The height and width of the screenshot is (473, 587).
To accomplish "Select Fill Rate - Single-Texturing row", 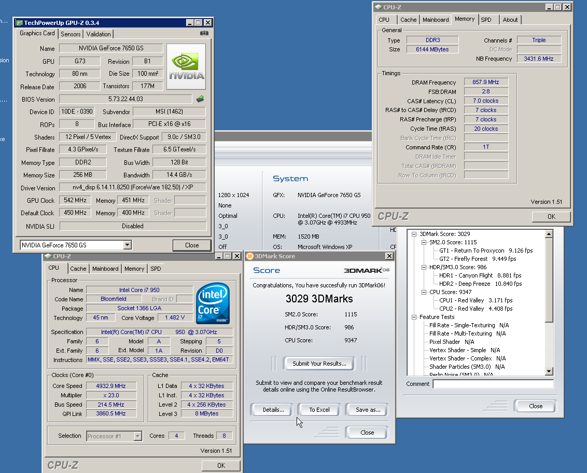I will click(x=469, y=325).
